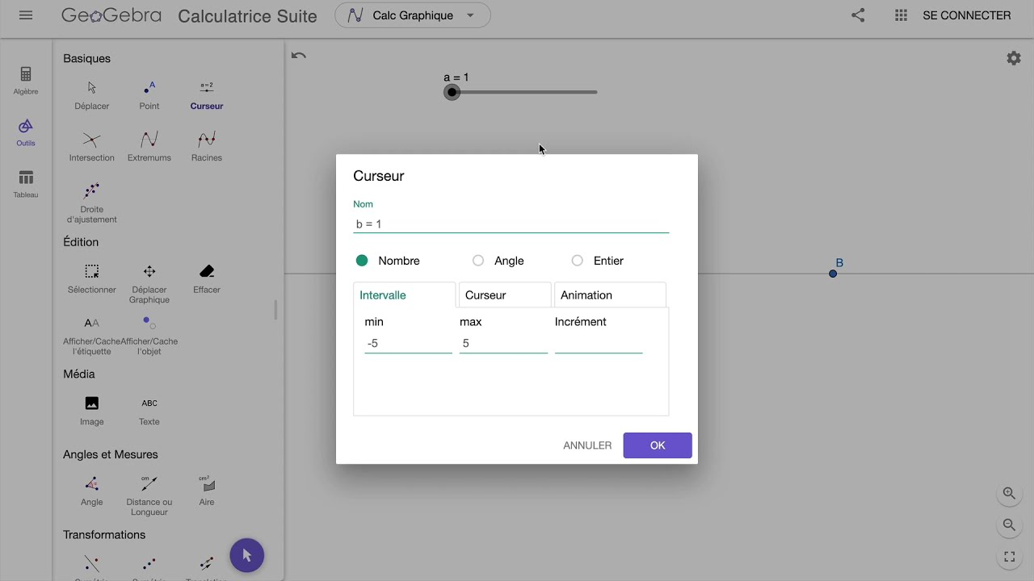Zoom out of the graphics view

pyautogui.click(x=1009, y=525)
